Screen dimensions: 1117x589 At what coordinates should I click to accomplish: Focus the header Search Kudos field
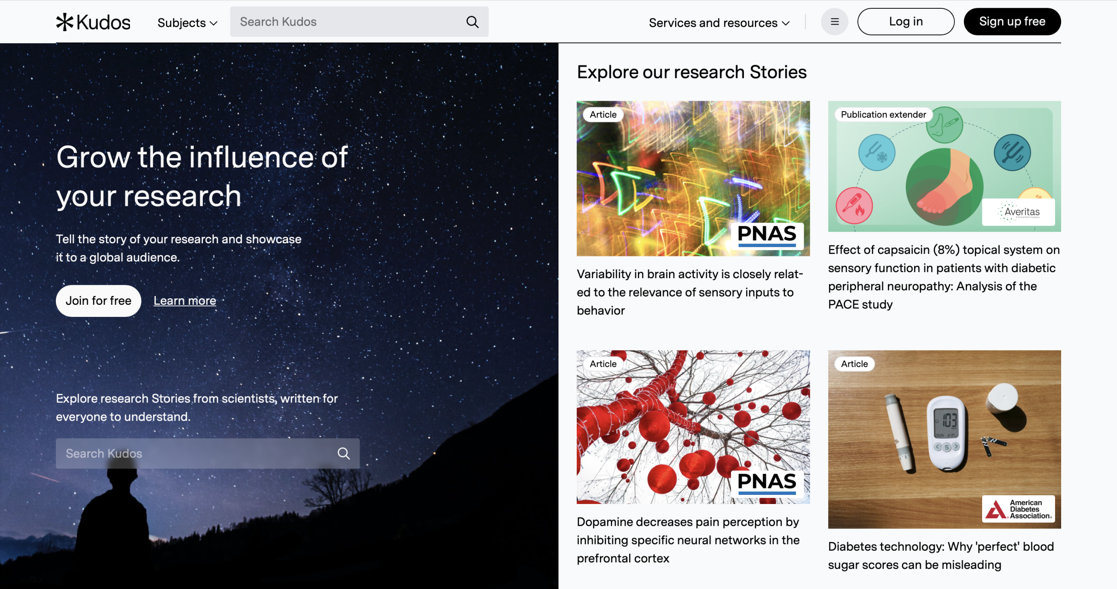[359, 22]
